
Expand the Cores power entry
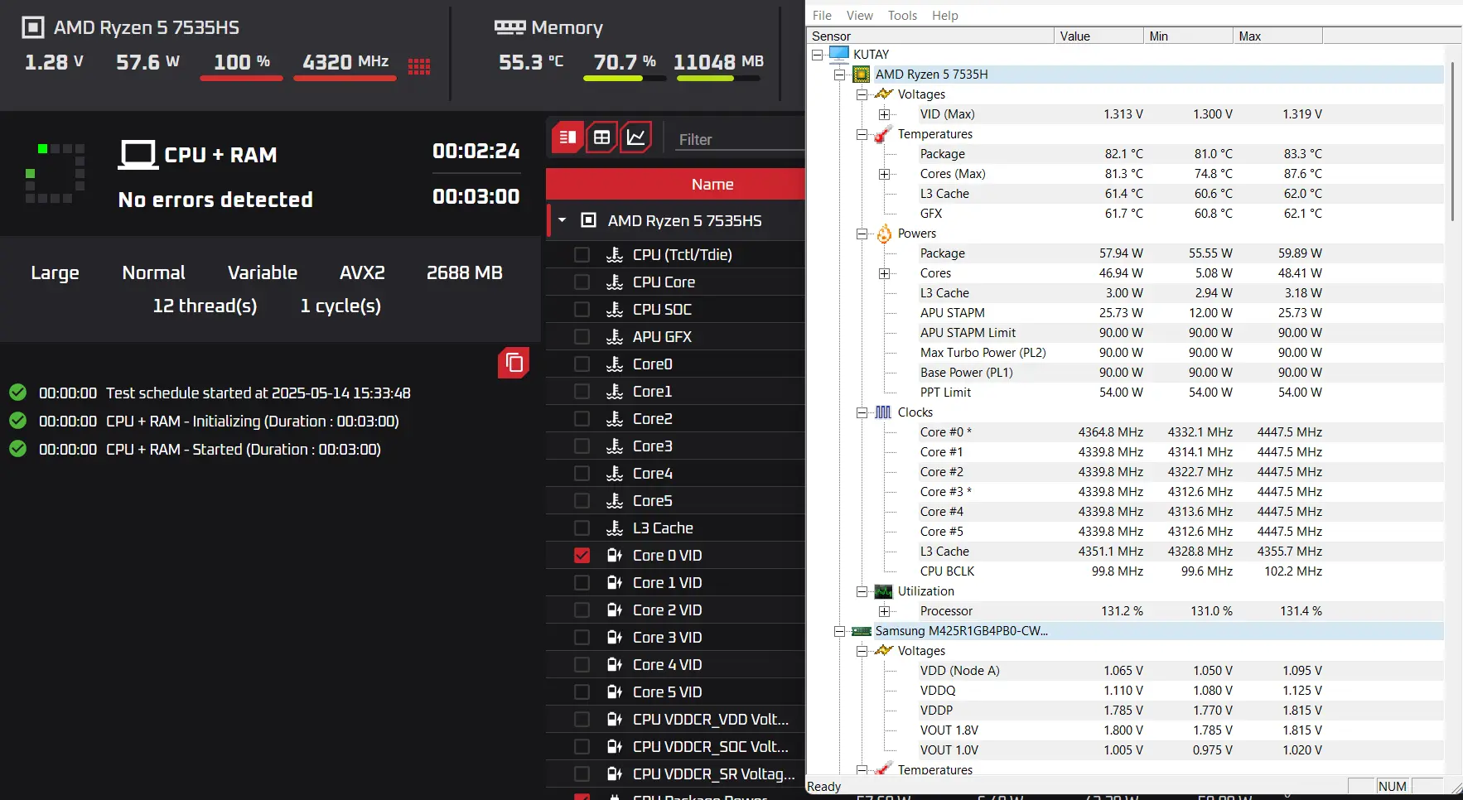[x=884, y=273]
